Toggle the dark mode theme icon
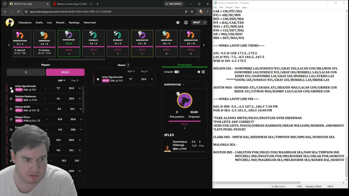Viewport: 349px width, 196px height. point(178,23)
